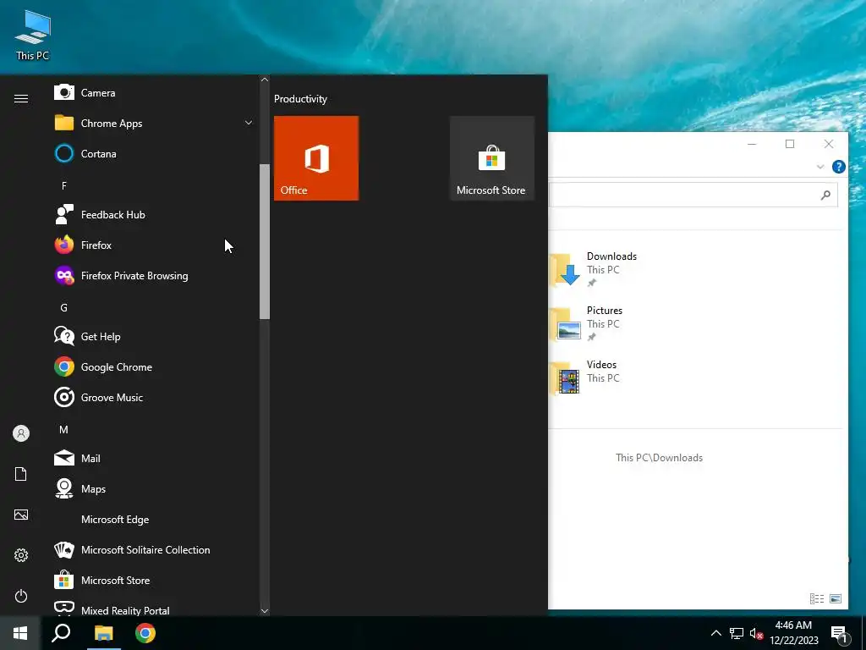
Task: Jump to letter M section header
Action: [x=64, y=429]
